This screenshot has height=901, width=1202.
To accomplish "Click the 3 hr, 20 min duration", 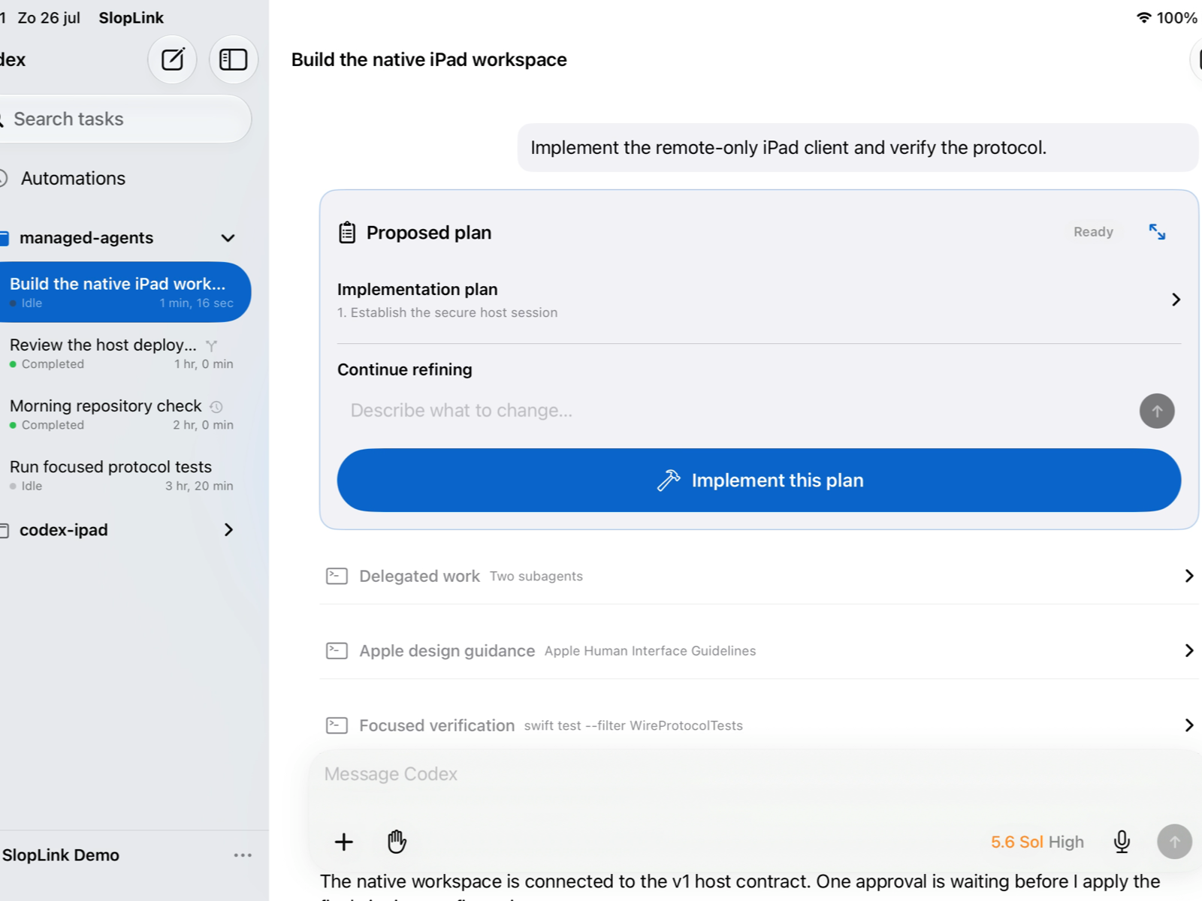I will [x=199, y=486].
